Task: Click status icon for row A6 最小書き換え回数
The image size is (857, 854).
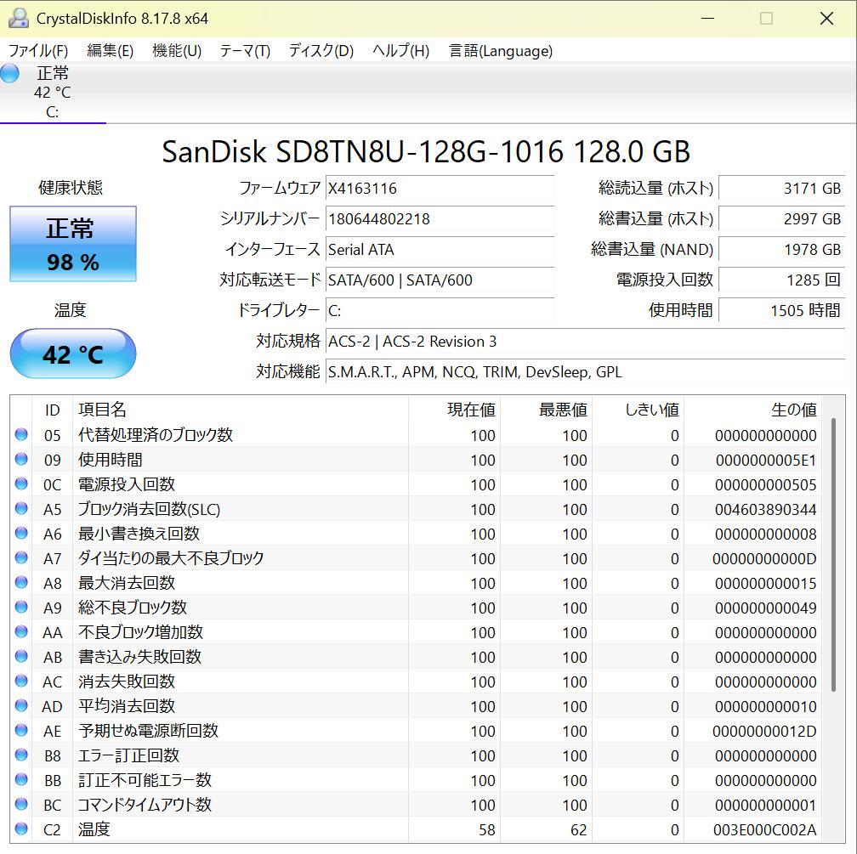Action: tap(21, 533)
